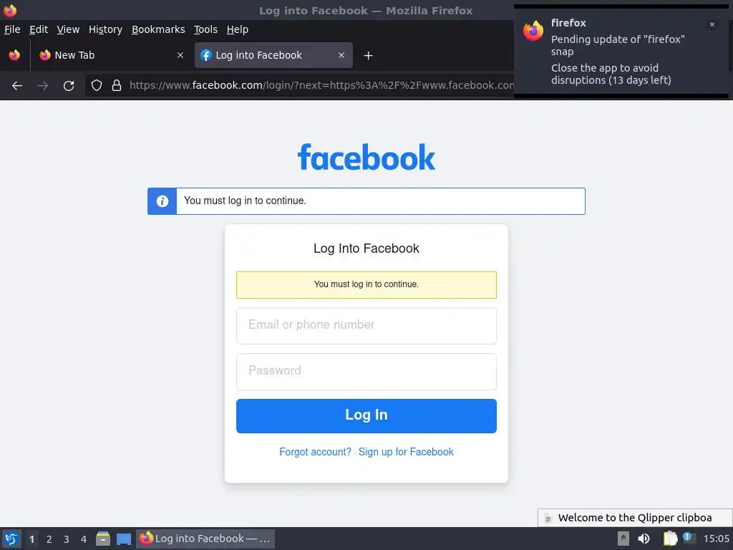The height and width of the screenshot is (550, 733).
Task: Show the desktop via blue taskbar icon
Action: point(124,539)
